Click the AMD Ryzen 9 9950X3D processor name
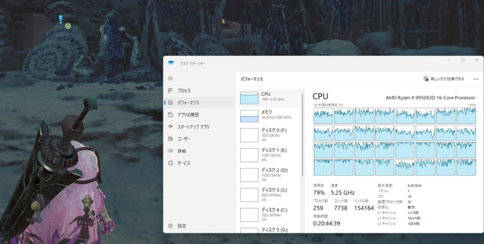Screen dimensions: 484x244 430,98
